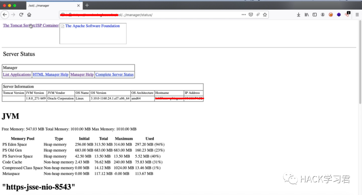This screenshot has height=195, width=362.
Task: Close the /sol/..;/manager tab
Action: coord(78,5)
